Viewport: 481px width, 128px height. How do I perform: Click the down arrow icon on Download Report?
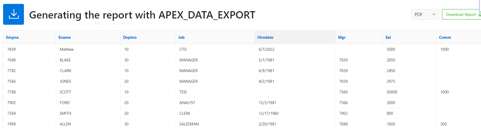pyautogui.click(x=479, y=15)
